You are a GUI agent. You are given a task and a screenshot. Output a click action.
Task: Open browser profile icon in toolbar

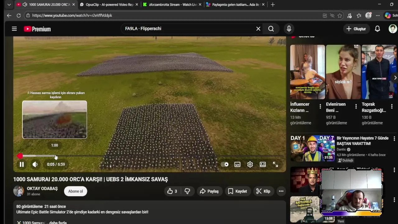pyautogui.click(x=368, y=16)
